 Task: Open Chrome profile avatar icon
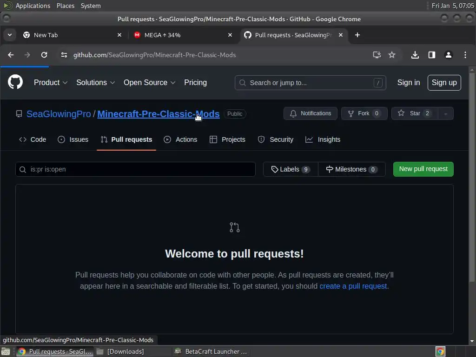(449, 55)
